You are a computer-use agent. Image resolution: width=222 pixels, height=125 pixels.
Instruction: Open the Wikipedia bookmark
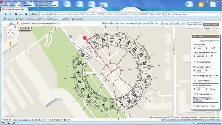pyautogui.click(x=77, y=19)
